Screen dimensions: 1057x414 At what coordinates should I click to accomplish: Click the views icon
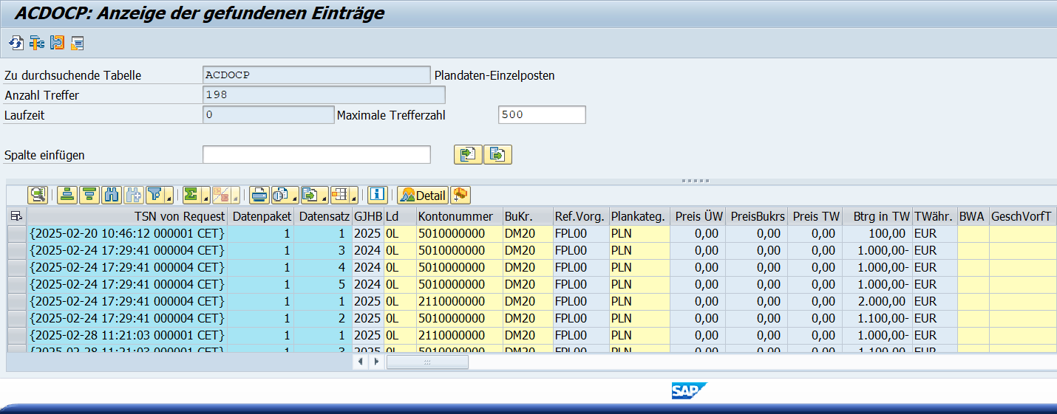pos(280,195)
